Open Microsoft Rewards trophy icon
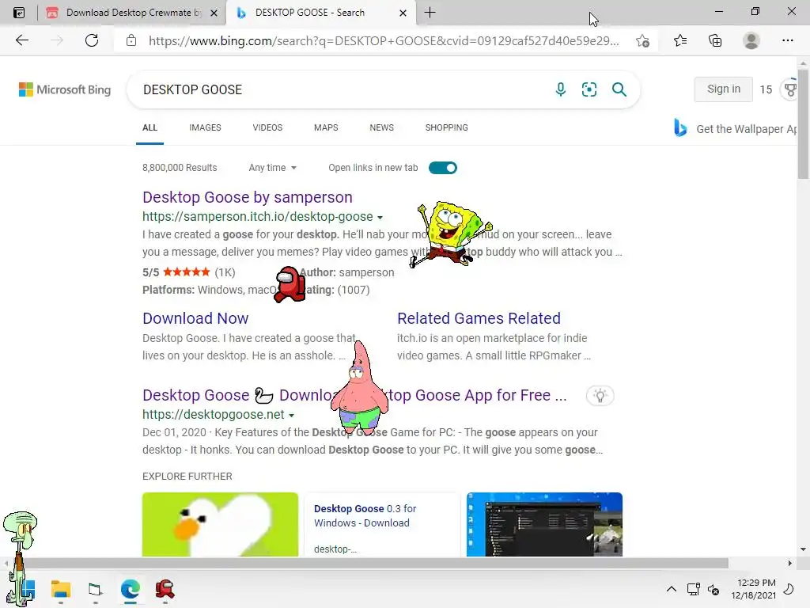 (790, 89)
